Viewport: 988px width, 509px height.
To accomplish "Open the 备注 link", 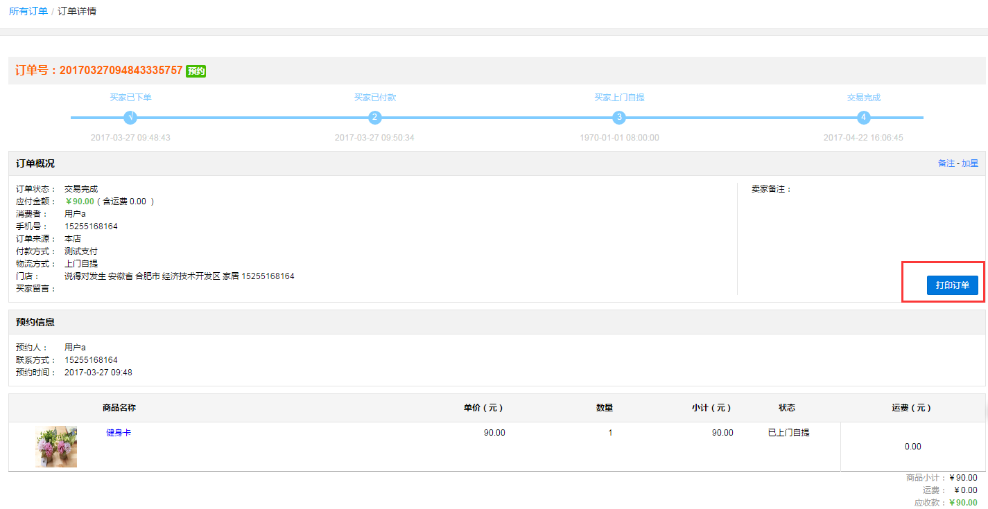I will click(946, 163).
